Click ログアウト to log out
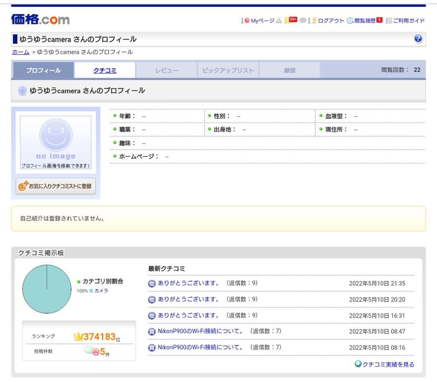 click(x=331, y=21)
